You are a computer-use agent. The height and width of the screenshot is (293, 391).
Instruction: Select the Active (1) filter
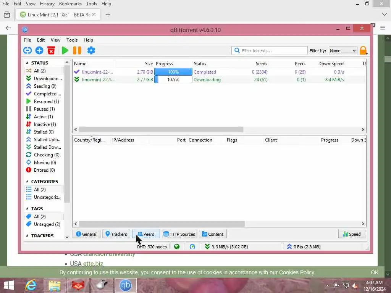[44, 117]
